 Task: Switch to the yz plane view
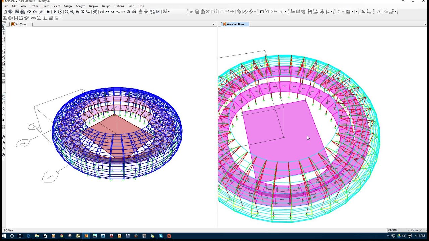tap(118, 12)
